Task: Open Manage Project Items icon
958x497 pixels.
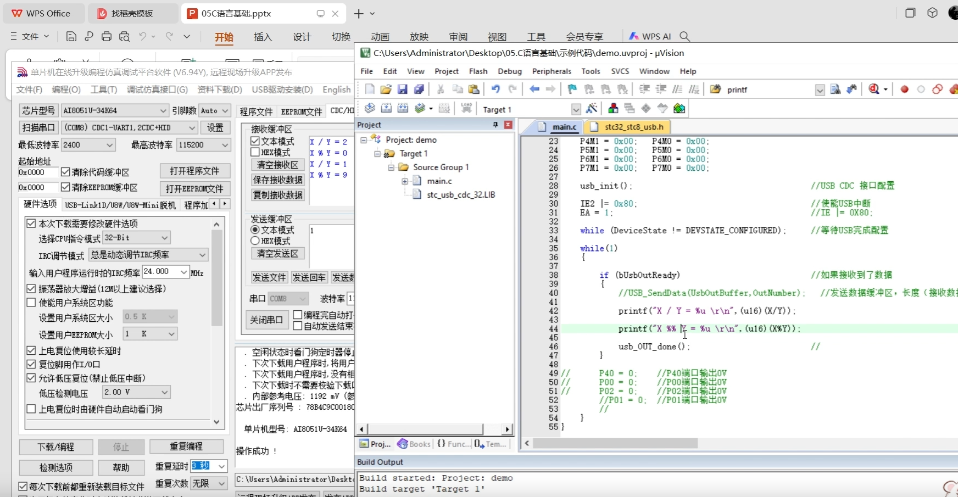Action: click(613, 108)
